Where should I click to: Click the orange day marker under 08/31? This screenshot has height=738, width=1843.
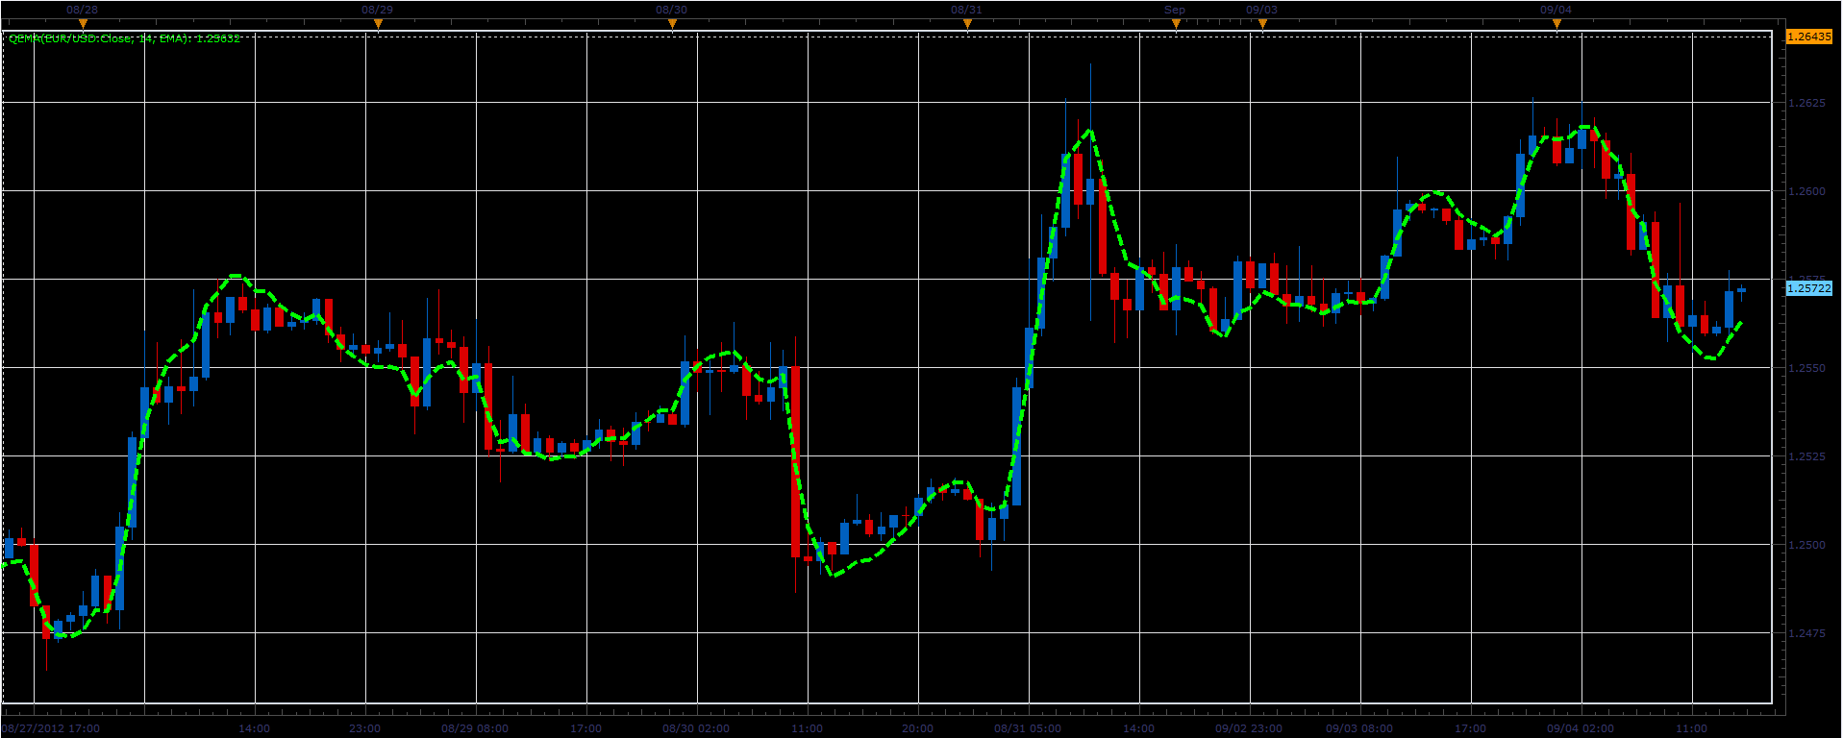click(x=967, y=23)
